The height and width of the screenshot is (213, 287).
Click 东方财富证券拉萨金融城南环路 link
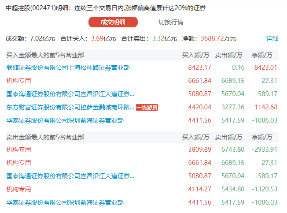pos(70,107)
